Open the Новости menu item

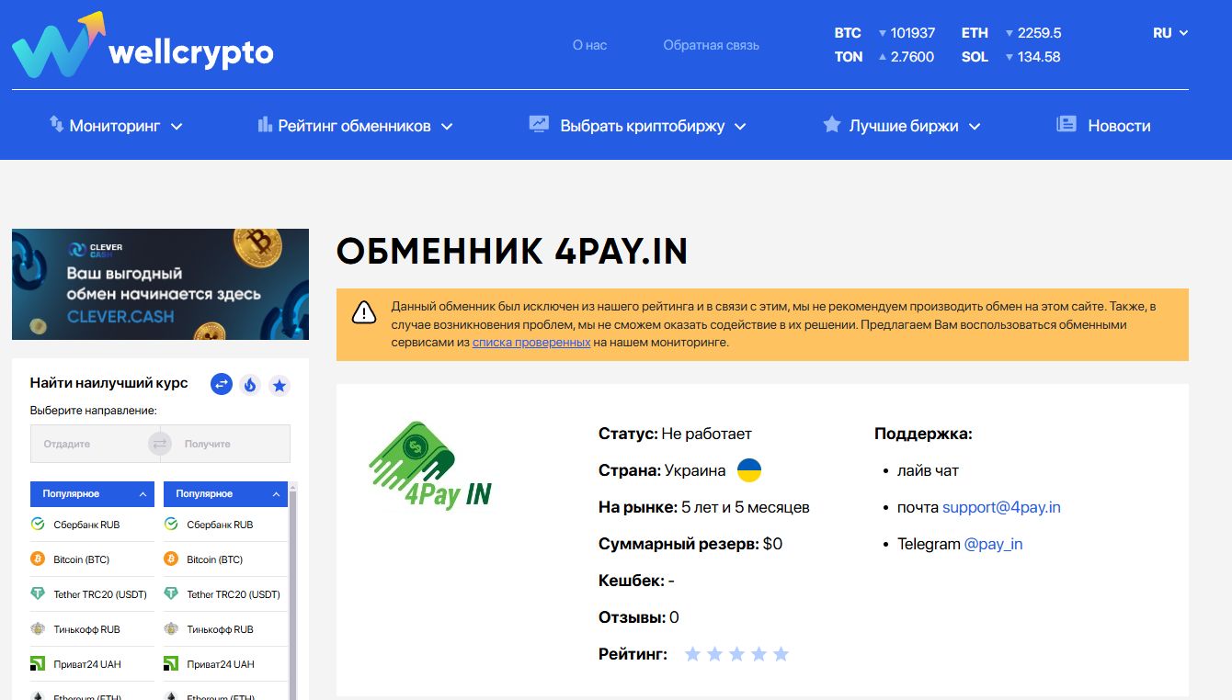click(x=1103, y=126)
